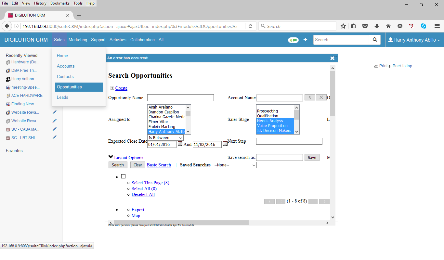Switch to Basic Search link
The height and width of the screenshot is (260, 444).
click(x=159, y=165)
